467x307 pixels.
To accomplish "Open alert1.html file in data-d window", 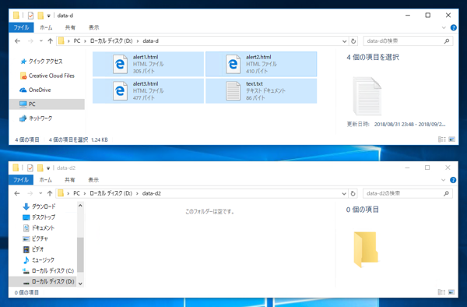I will pyautogui.click(x=148, y=64).
